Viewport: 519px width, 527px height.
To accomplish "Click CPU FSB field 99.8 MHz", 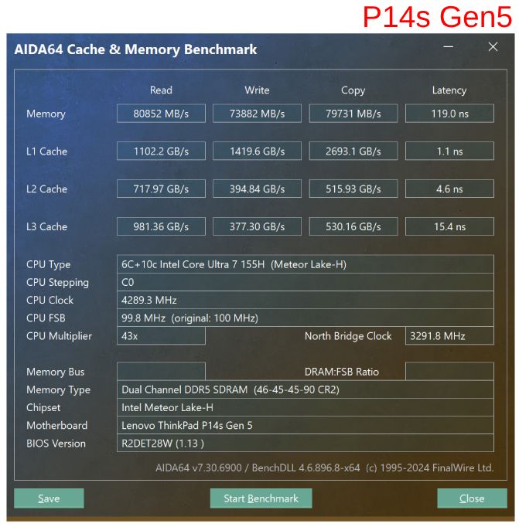I will pos(306,318).
